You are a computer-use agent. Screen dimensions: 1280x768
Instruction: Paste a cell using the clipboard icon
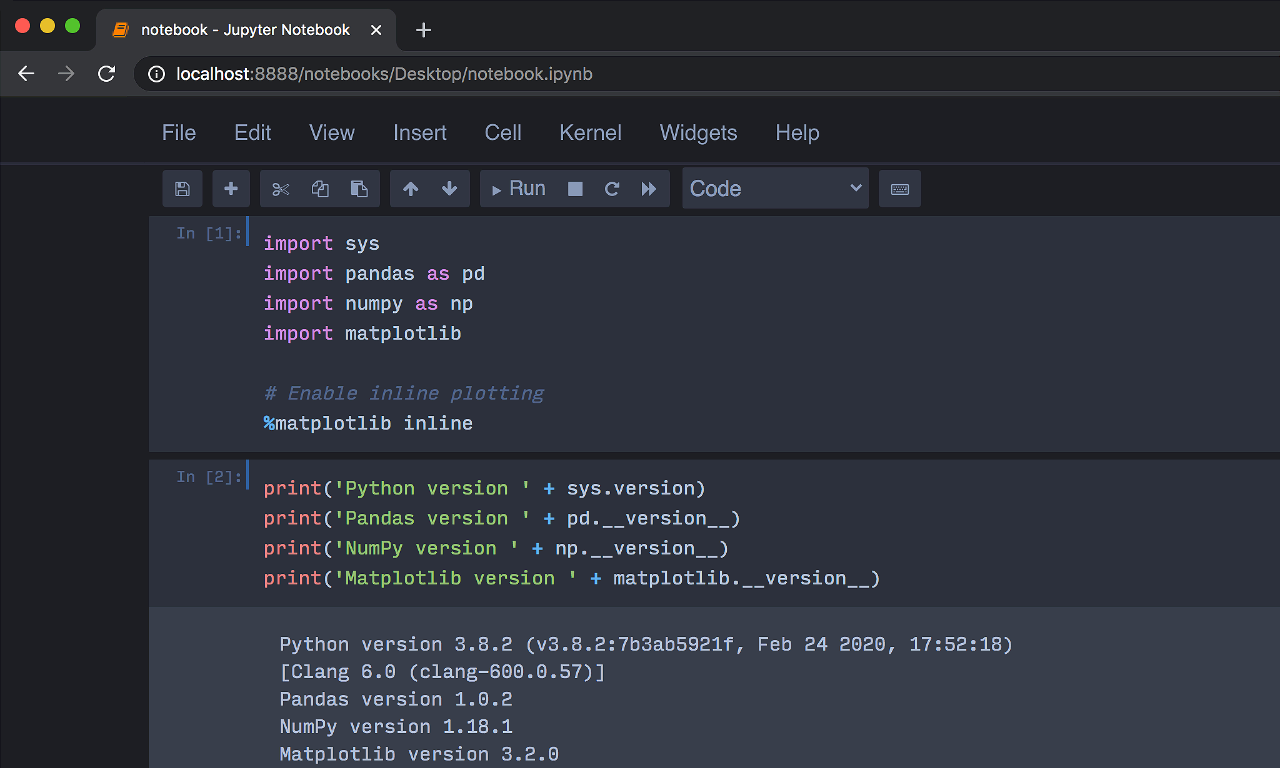pos(359,188)
